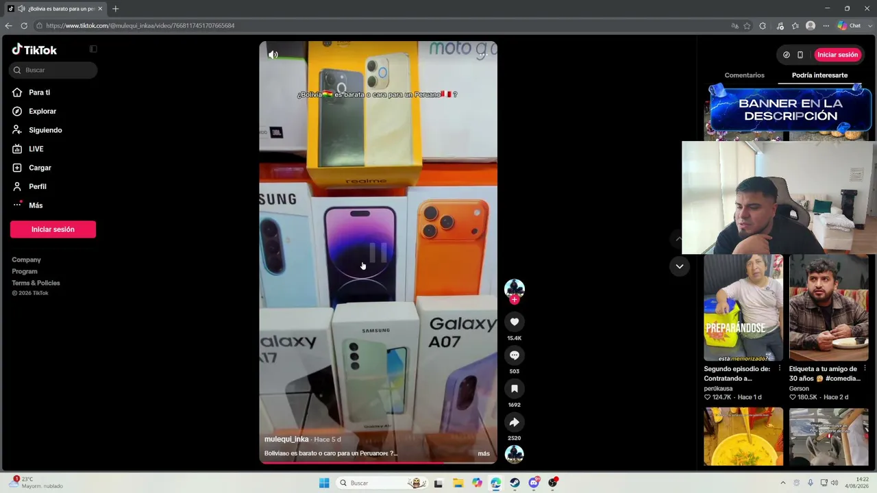877x493 pixels.
Task: Open the Program footer link
Action: click(x=25, y=272)
